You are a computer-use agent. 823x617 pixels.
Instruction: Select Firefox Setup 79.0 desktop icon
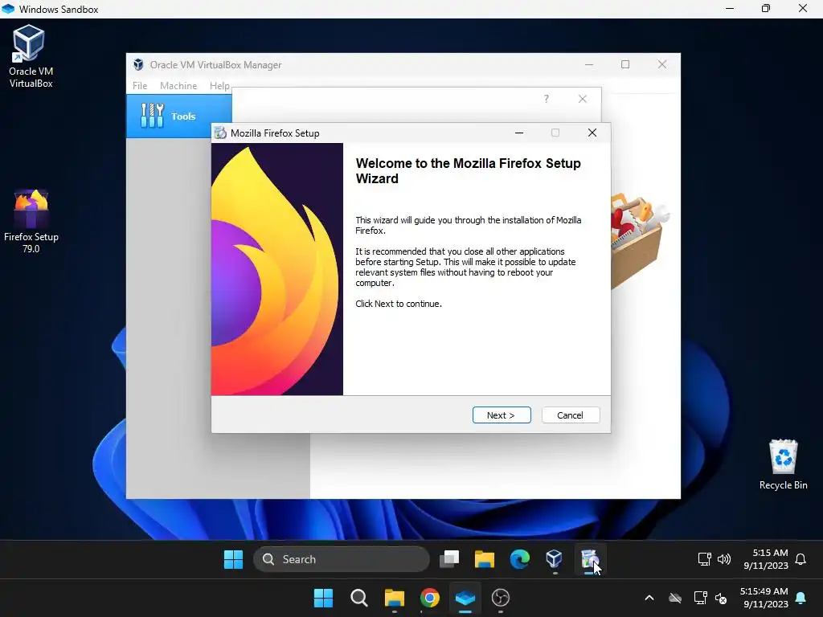(31, 222)
